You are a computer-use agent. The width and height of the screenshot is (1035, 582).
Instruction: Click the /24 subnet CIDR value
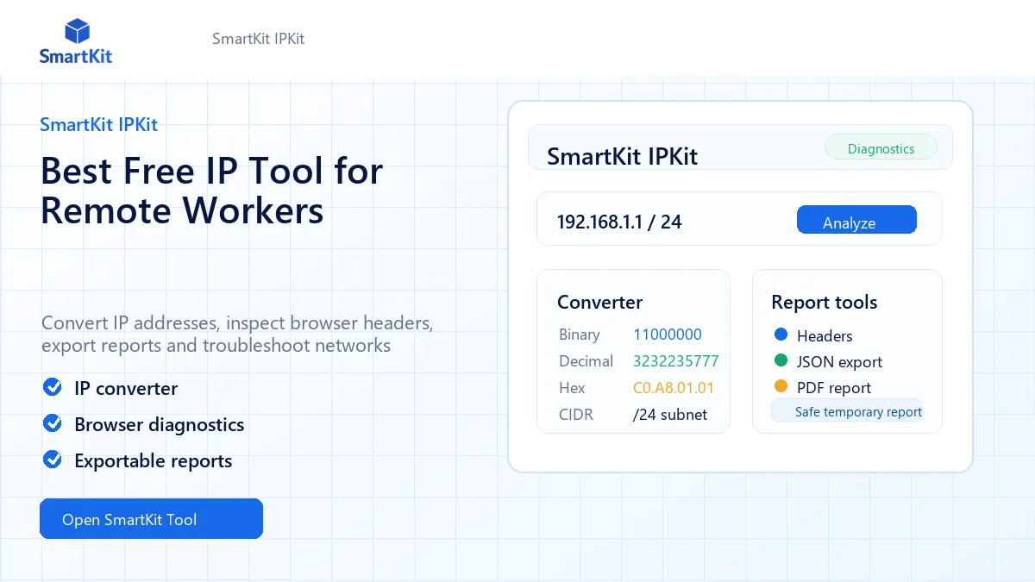670,415
